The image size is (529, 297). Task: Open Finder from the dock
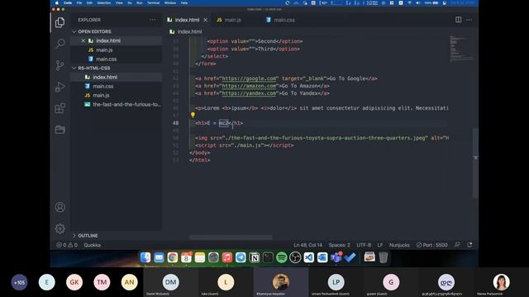point(145,257)
